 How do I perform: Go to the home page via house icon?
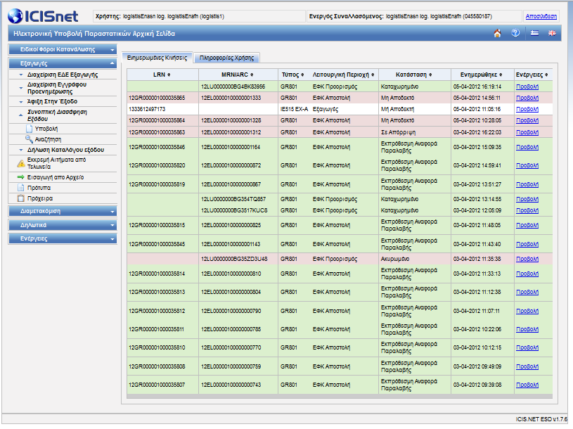point(497,33)
